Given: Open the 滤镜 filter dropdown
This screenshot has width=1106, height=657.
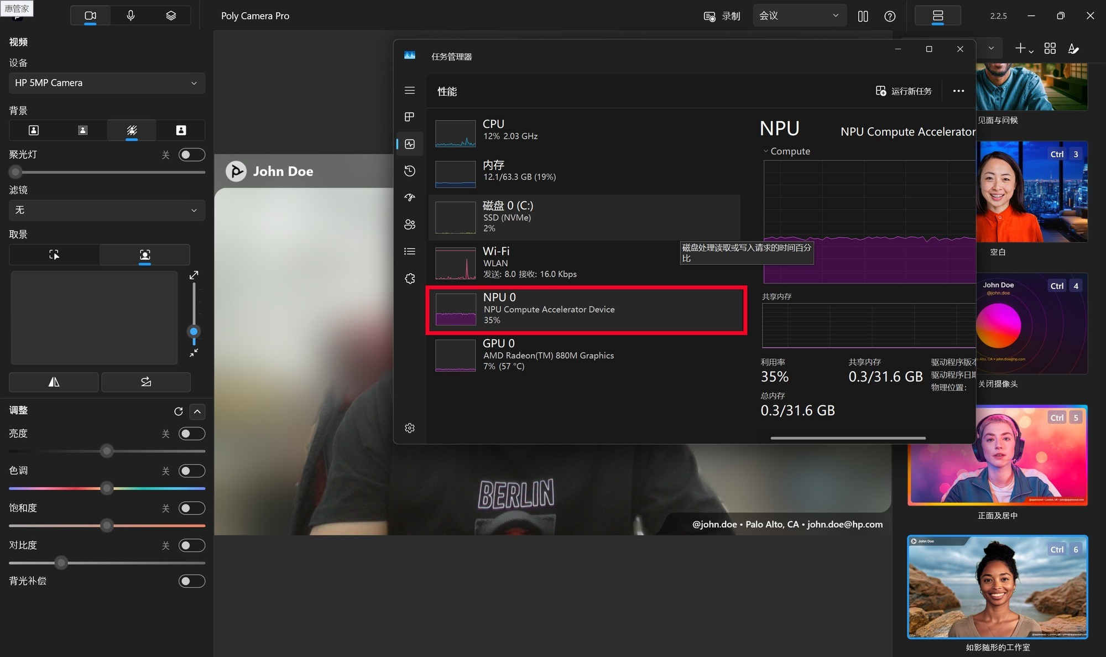Looking at the screenshot, I should pyautogui.click(x=107, y=210).
